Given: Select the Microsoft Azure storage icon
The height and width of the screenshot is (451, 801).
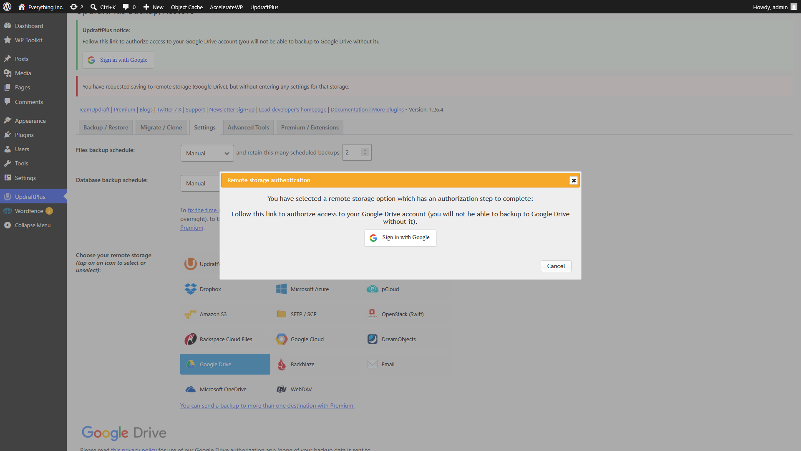Looking at the screenshot, I should click(282, 289).
